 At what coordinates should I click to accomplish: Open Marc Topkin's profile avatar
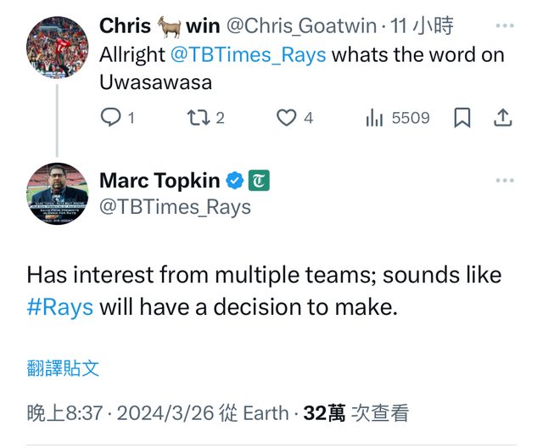tap(58, 193)
